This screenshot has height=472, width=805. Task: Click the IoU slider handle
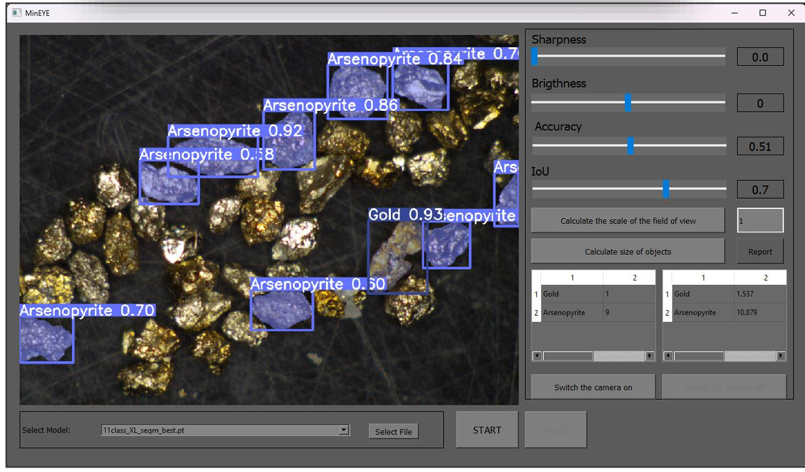(666, 189)
